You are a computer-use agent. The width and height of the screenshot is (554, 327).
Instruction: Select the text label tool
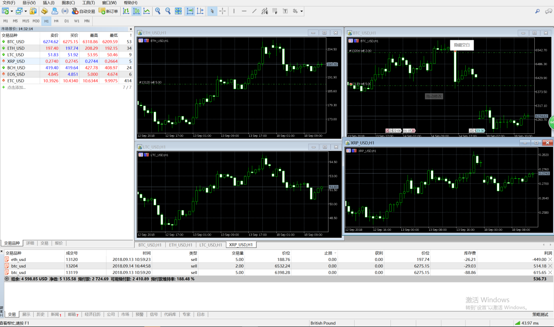click(285, 11)
